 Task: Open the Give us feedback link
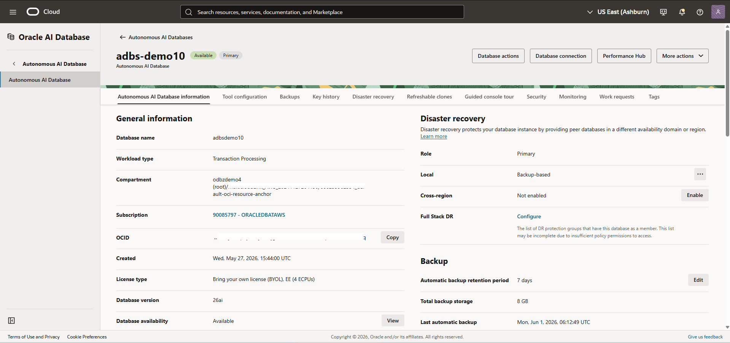tap(705, 337)
